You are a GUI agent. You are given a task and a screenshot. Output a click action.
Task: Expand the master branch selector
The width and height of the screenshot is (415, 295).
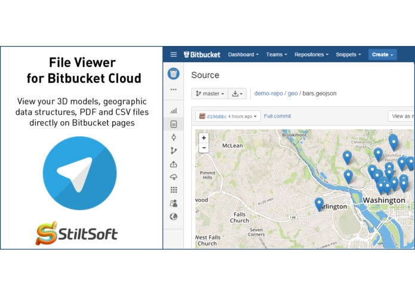click(x=210, y=94)
